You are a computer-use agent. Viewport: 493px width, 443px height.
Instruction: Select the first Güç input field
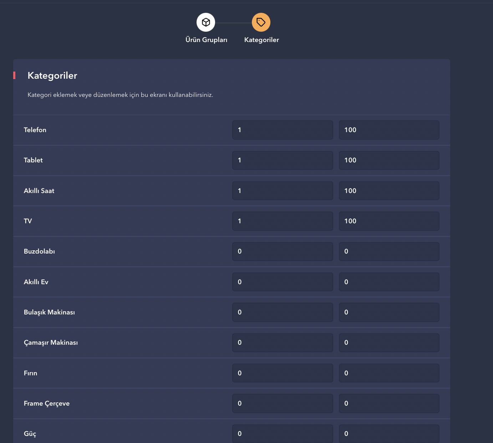point(282,433)
